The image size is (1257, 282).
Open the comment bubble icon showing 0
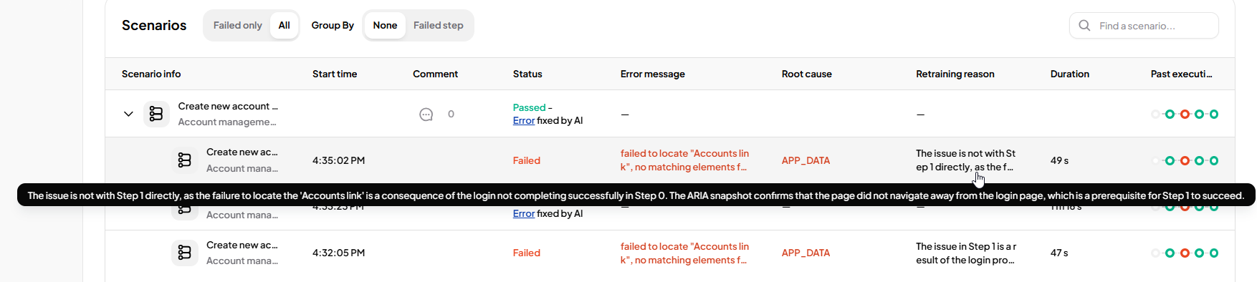[x=426, y=115]
